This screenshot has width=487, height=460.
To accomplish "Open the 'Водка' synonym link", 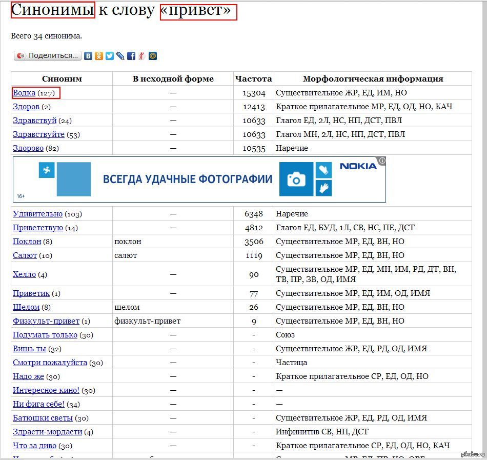I will [x=24, y=93].
